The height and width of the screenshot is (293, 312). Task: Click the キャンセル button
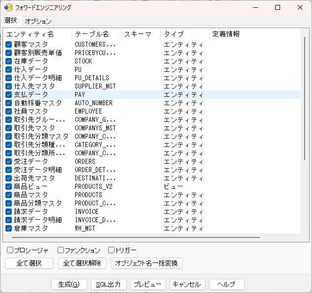187,285
